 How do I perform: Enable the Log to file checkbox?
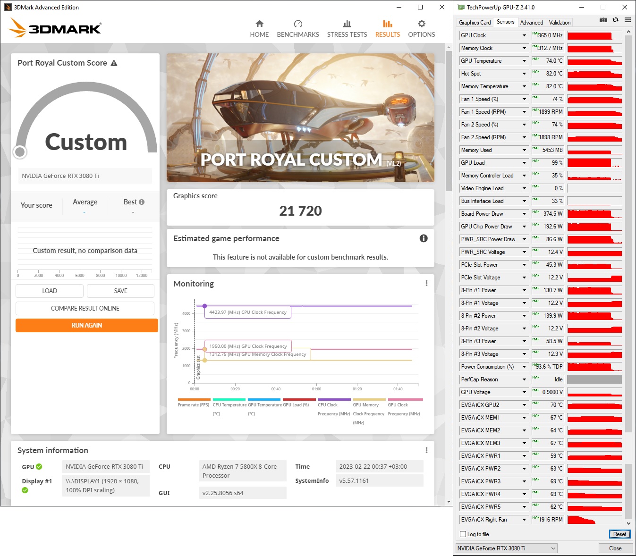pos(463,534)
